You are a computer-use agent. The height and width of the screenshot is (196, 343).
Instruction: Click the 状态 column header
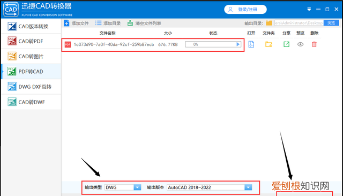tap(213, 33)
